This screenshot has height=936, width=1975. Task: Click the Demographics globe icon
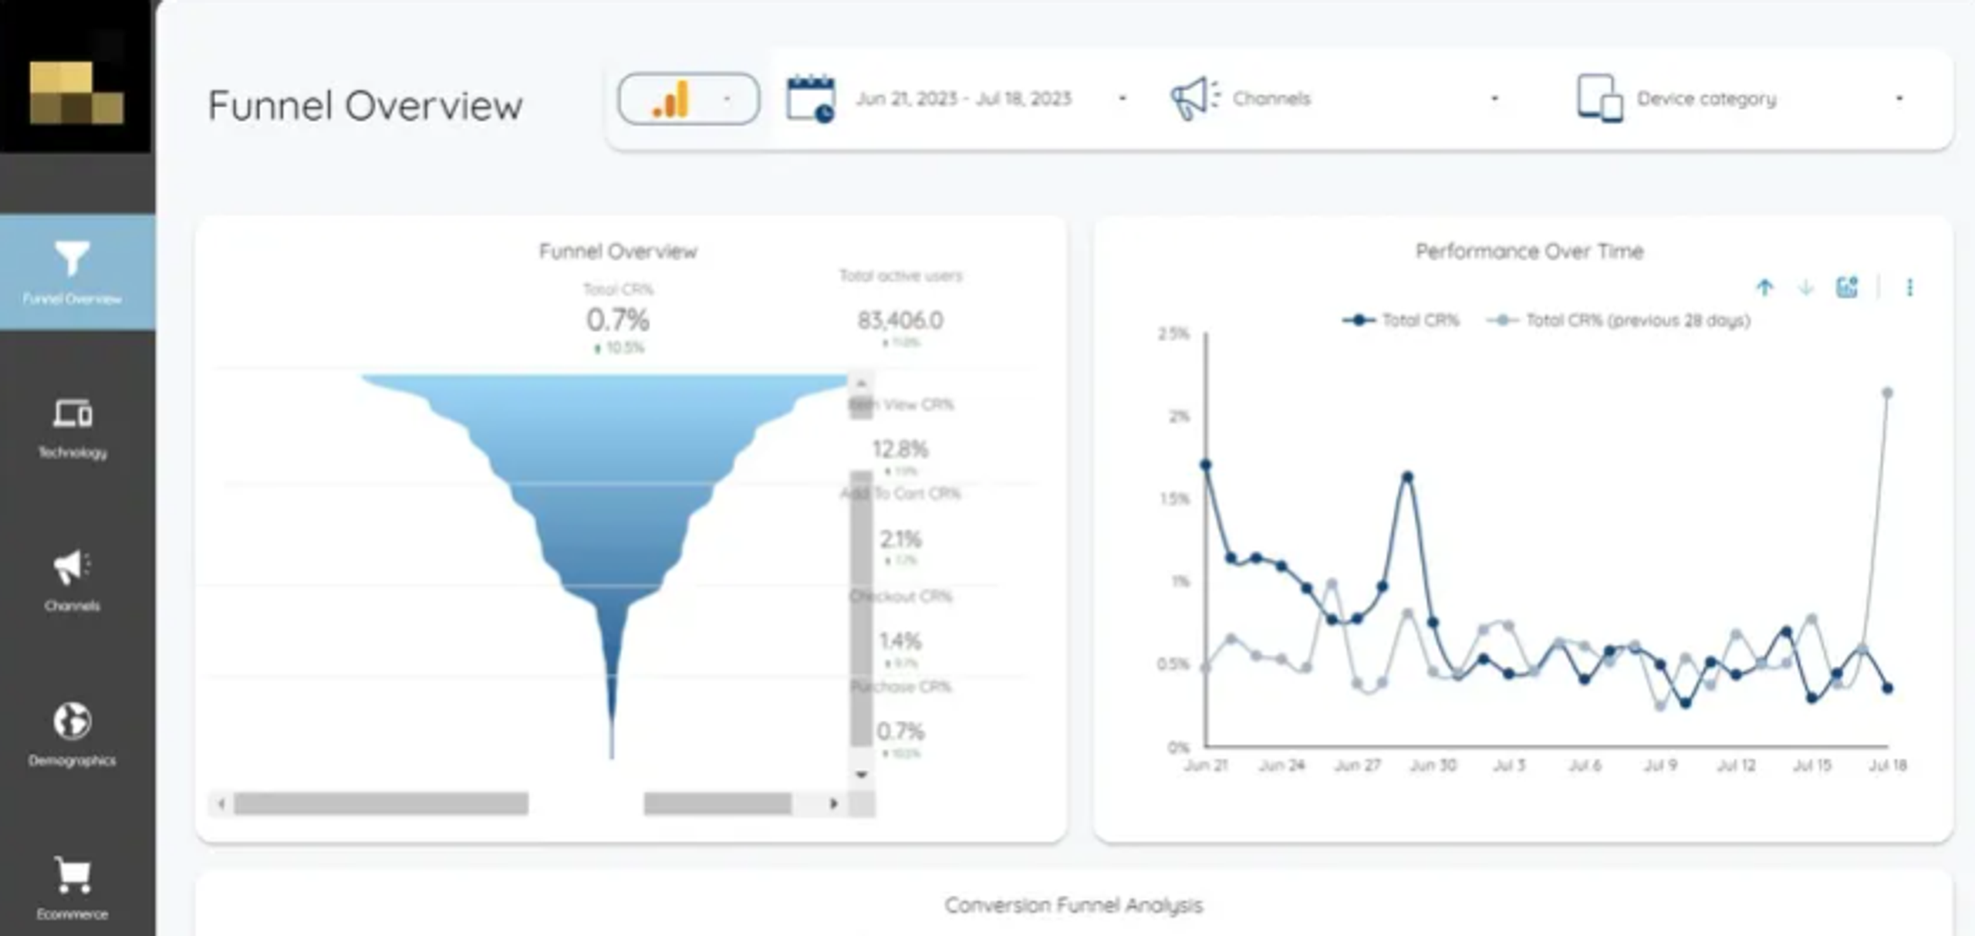pos(73,721)
